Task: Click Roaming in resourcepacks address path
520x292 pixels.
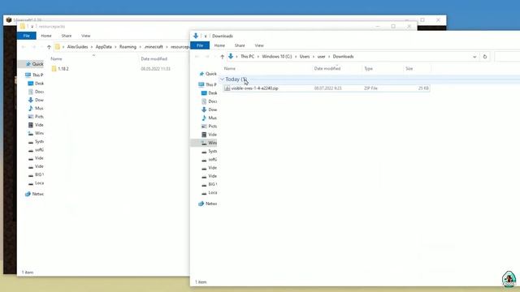Action: (x=128, y=47)
